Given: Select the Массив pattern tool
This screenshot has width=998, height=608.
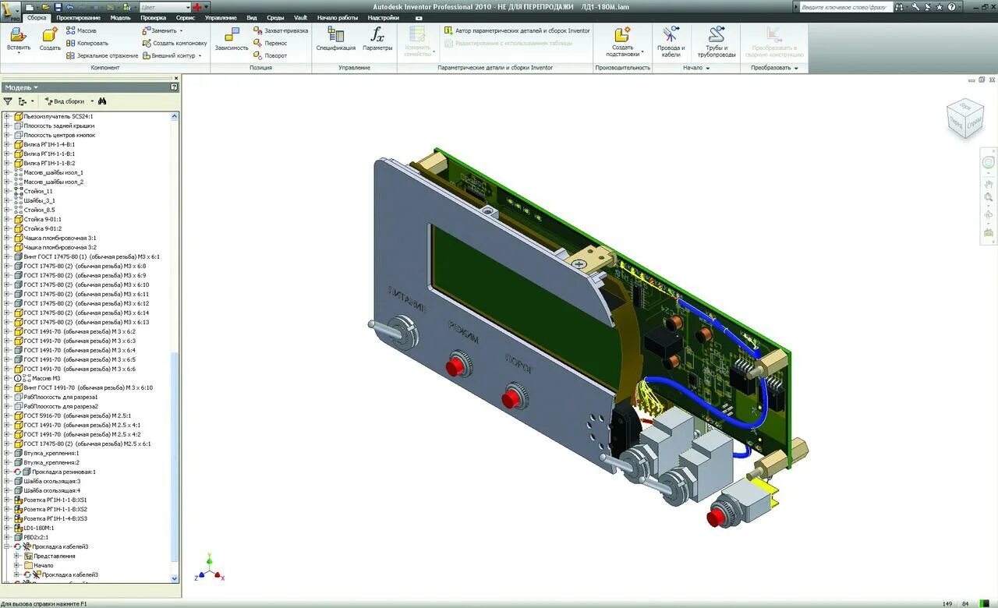Looking at the screenshot, I should [x=81, y=30].
